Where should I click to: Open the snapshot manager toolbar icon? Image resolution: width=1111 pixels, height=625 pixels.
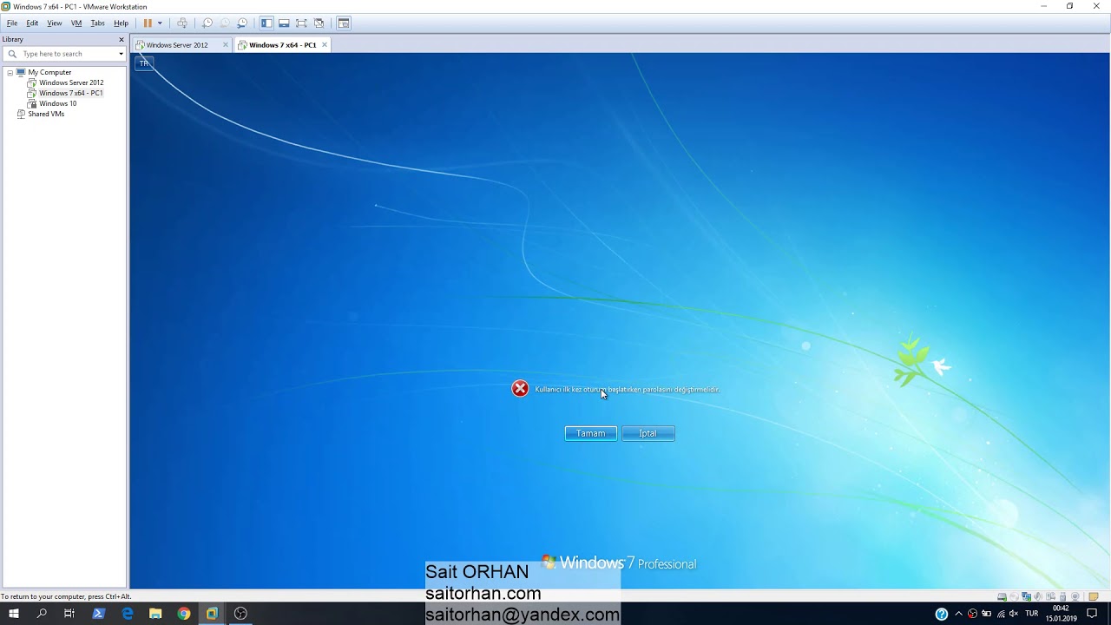click(242, 23)
